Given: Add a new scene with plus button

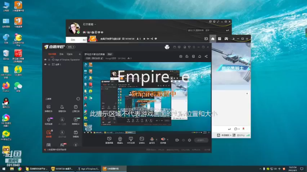Looking at the screenshot, I should coord(80,54).
